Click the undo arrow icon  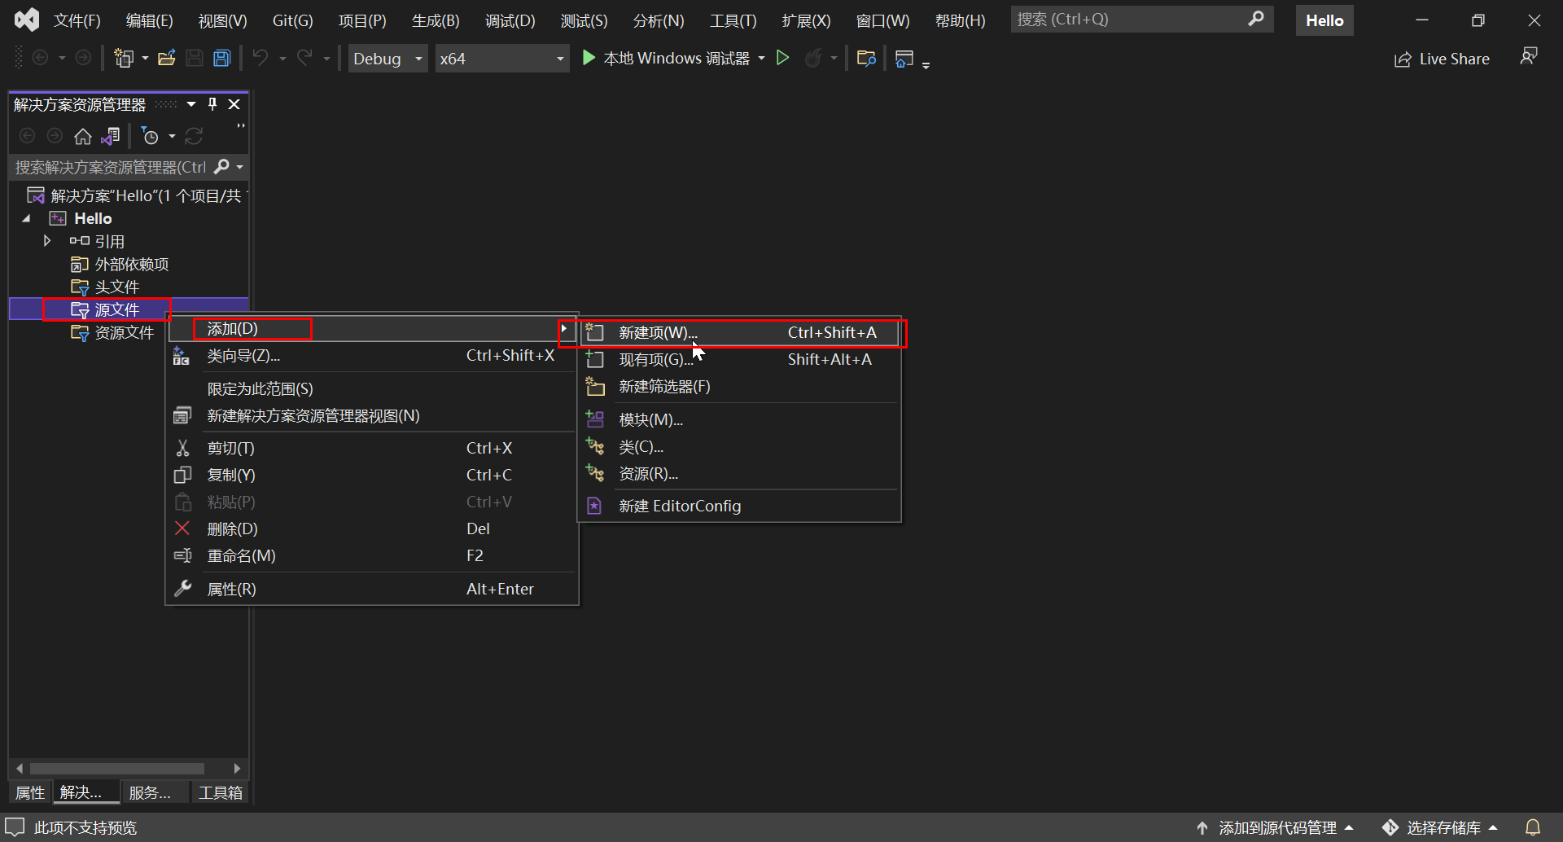pyautogui.click(x=260, y=58)
